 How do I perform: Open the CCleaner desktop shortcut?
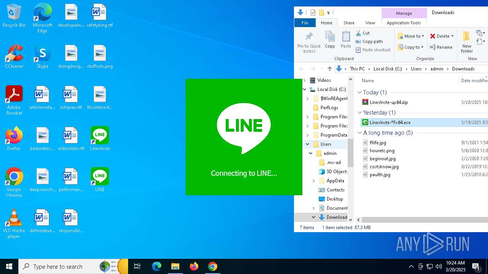click(x=14, y=57)
